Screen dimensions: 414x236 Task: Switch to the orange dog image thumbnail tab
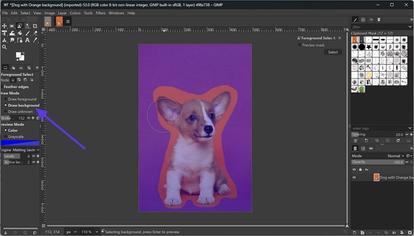[x=59, y=22]
